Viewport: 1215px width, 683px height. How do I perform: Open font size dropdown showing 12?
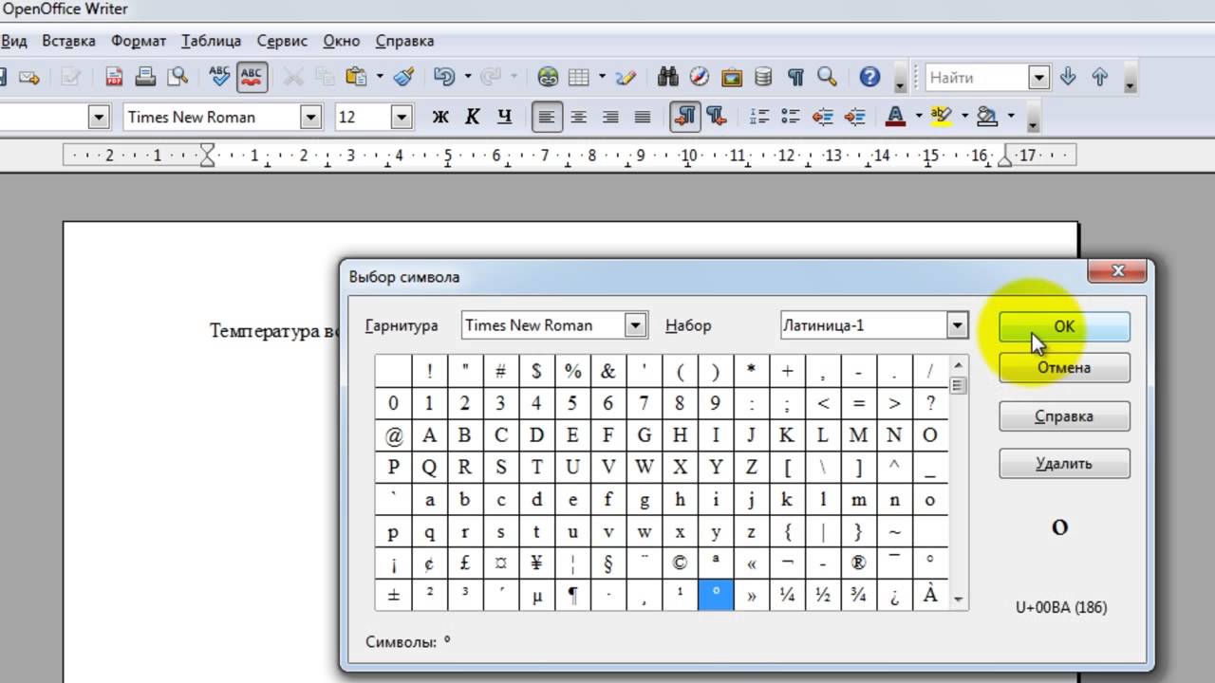coord(402,117)
